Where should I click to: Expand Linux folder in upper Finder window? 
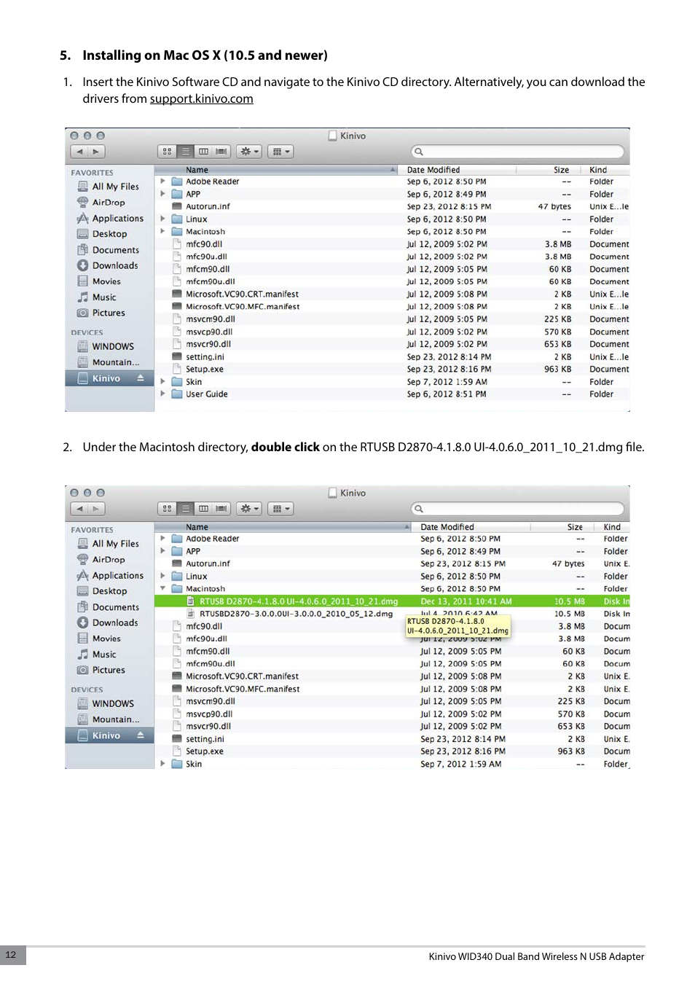163,219
